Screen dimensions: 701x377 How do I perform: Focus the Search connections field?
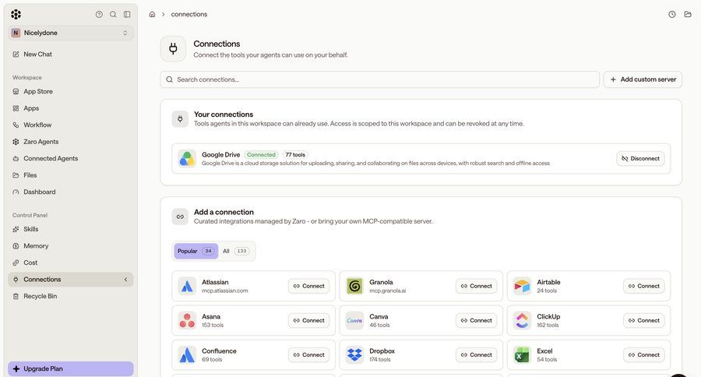point(379,79)
